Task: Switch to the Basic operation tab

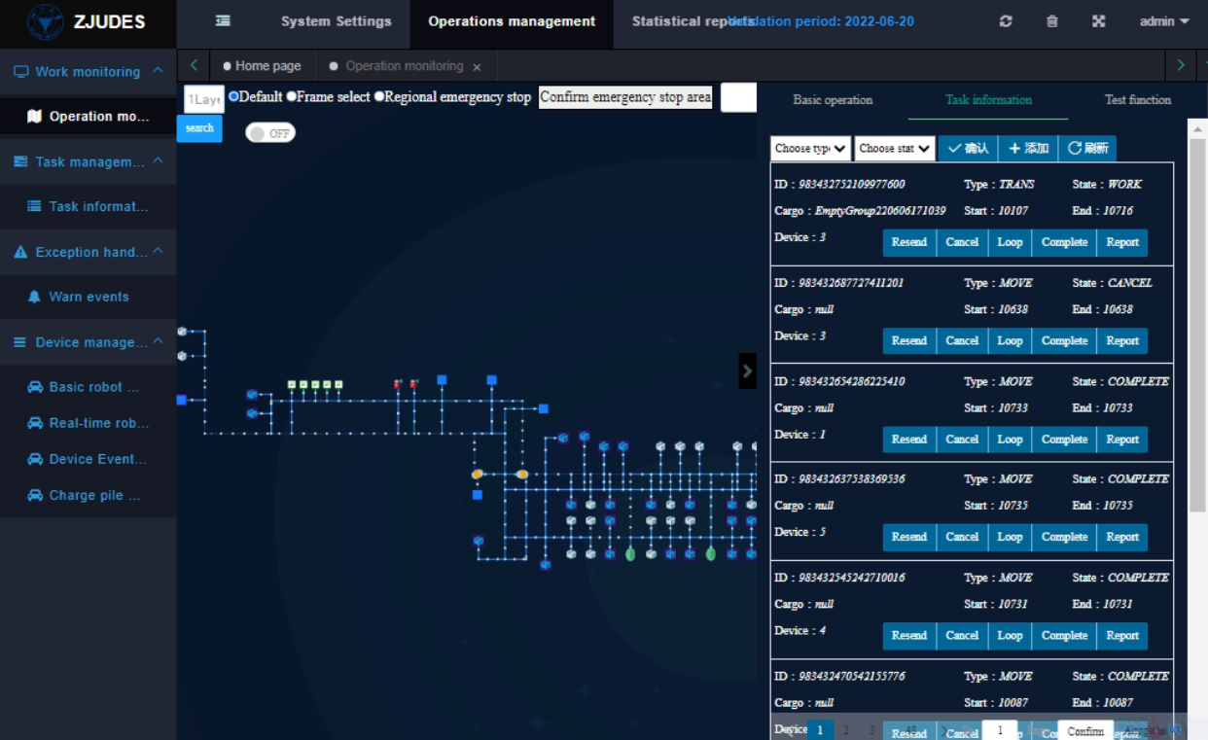Action: [833, 100]
